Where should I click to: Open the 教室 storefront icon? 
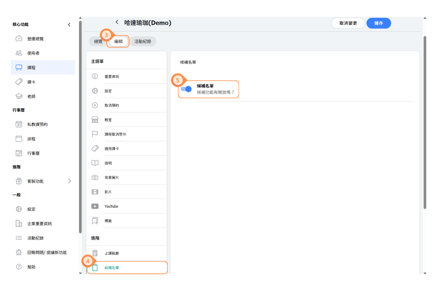(95, 120)
